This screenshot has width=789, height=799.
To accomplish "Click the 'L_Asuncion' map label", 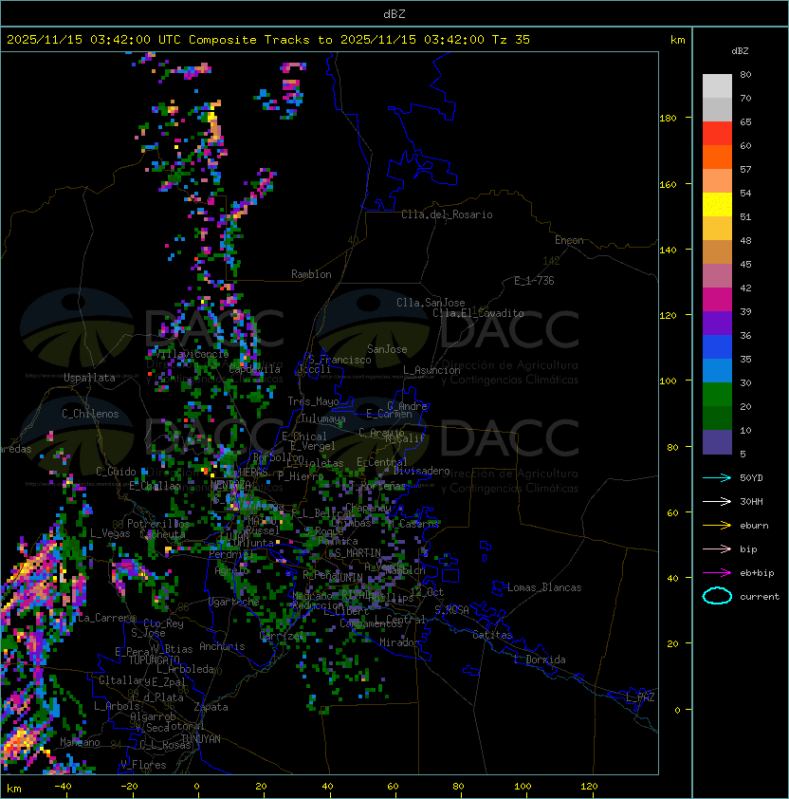I will click(x=431, y=370).
